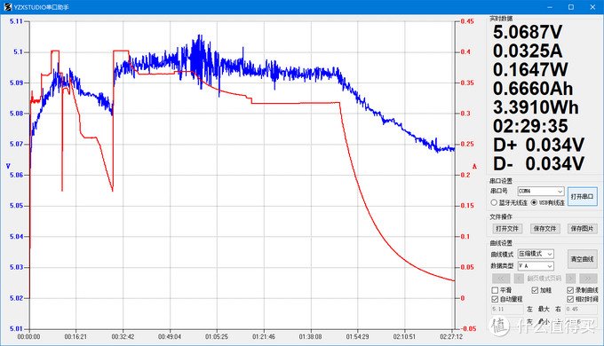The width and height of the screenshot is (604, 346).
Task: Close the YZXSTUDIO window
Action: 592,7
